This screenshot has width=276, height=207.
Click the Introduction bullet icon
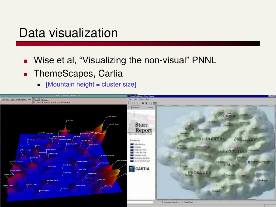[x=132, y=144]
